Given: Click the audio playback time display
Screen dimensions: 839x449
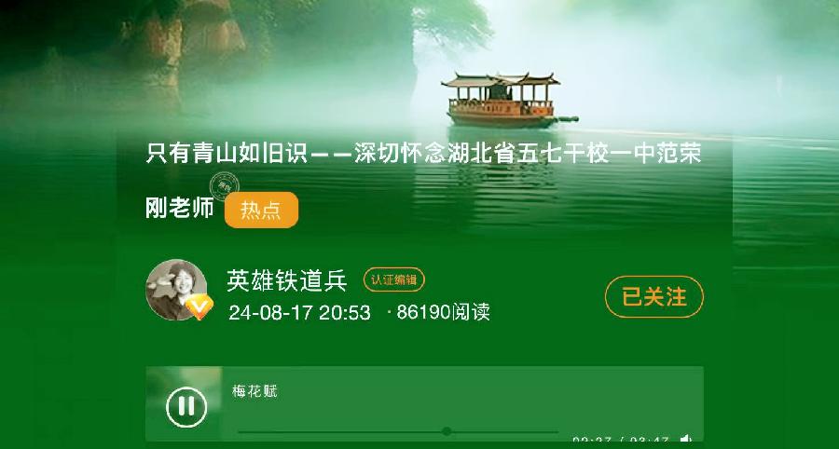Looking at the screenshot, I should pyautogui.click(x=621, y=442).
